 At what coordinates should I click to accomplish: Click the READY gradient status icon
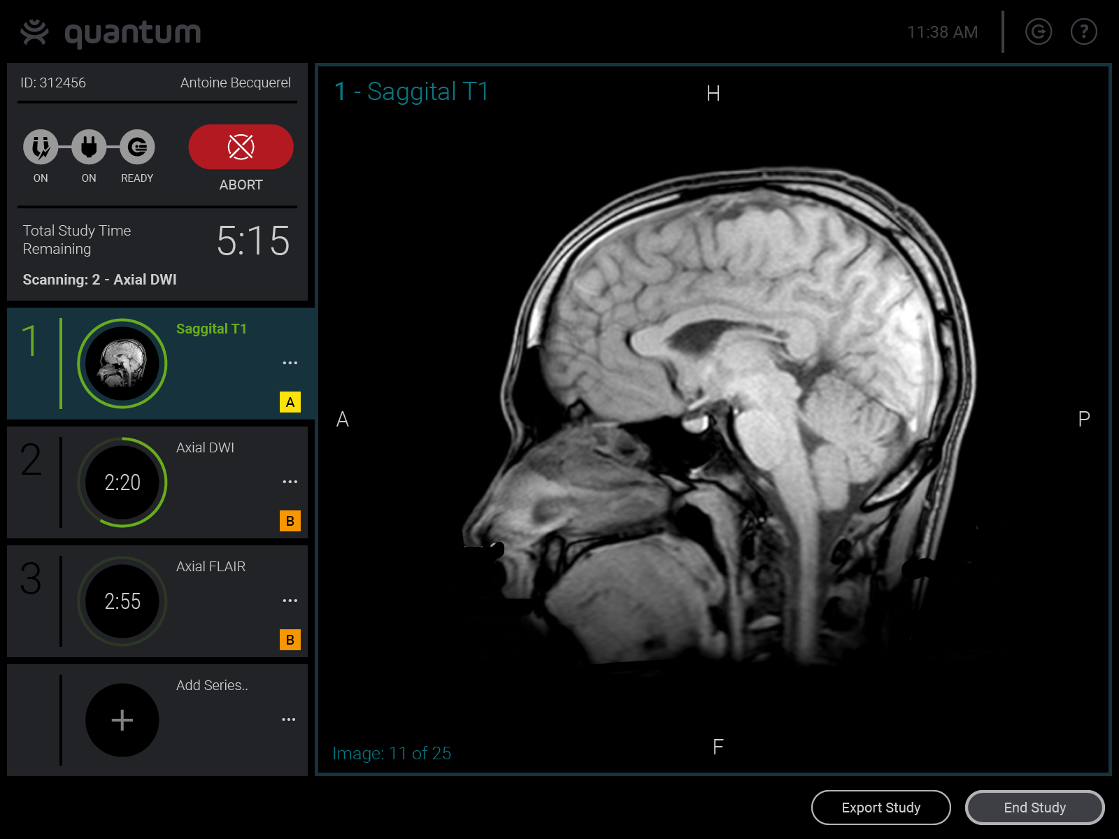(x=137, y=148)
